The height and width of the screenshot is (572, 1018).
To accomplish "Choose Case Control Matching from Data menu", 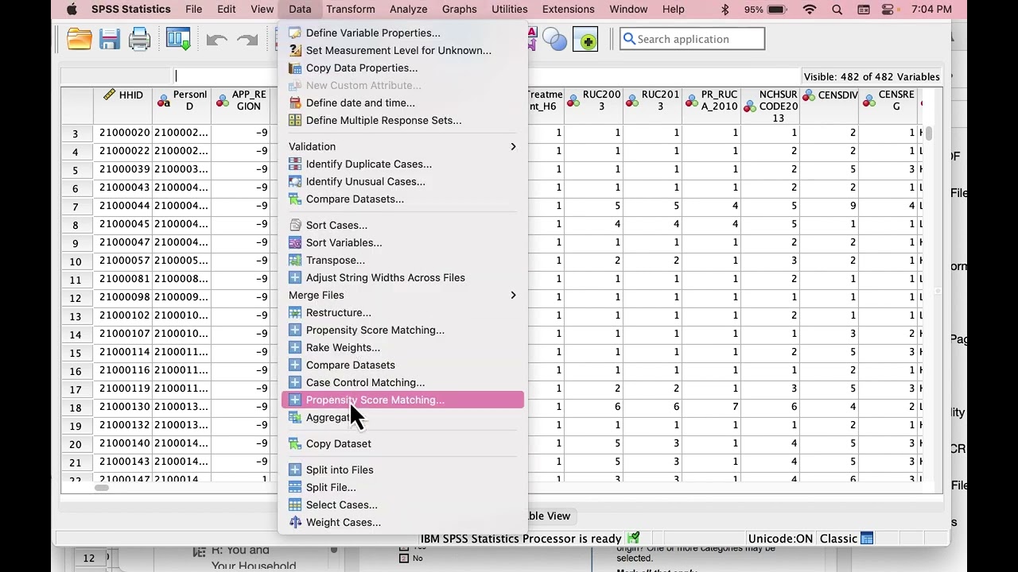I will coord(402,382).
